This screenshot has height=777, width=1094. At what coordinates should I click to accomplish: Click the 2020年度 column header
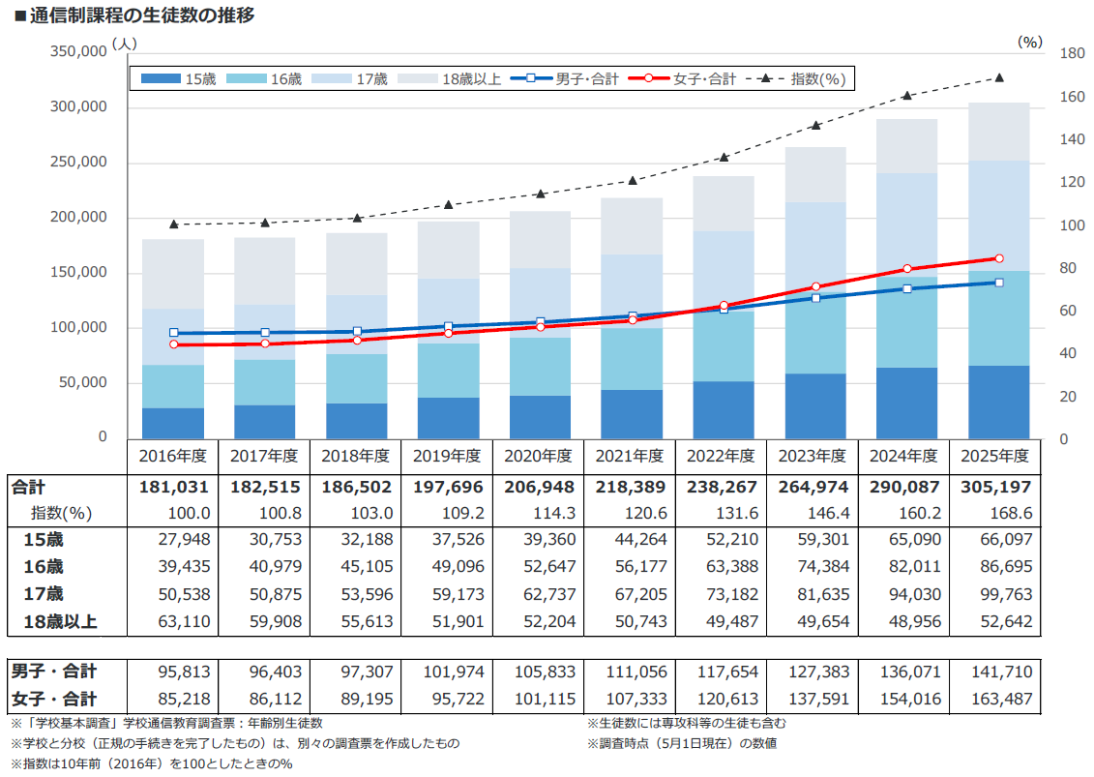[538, 457]
